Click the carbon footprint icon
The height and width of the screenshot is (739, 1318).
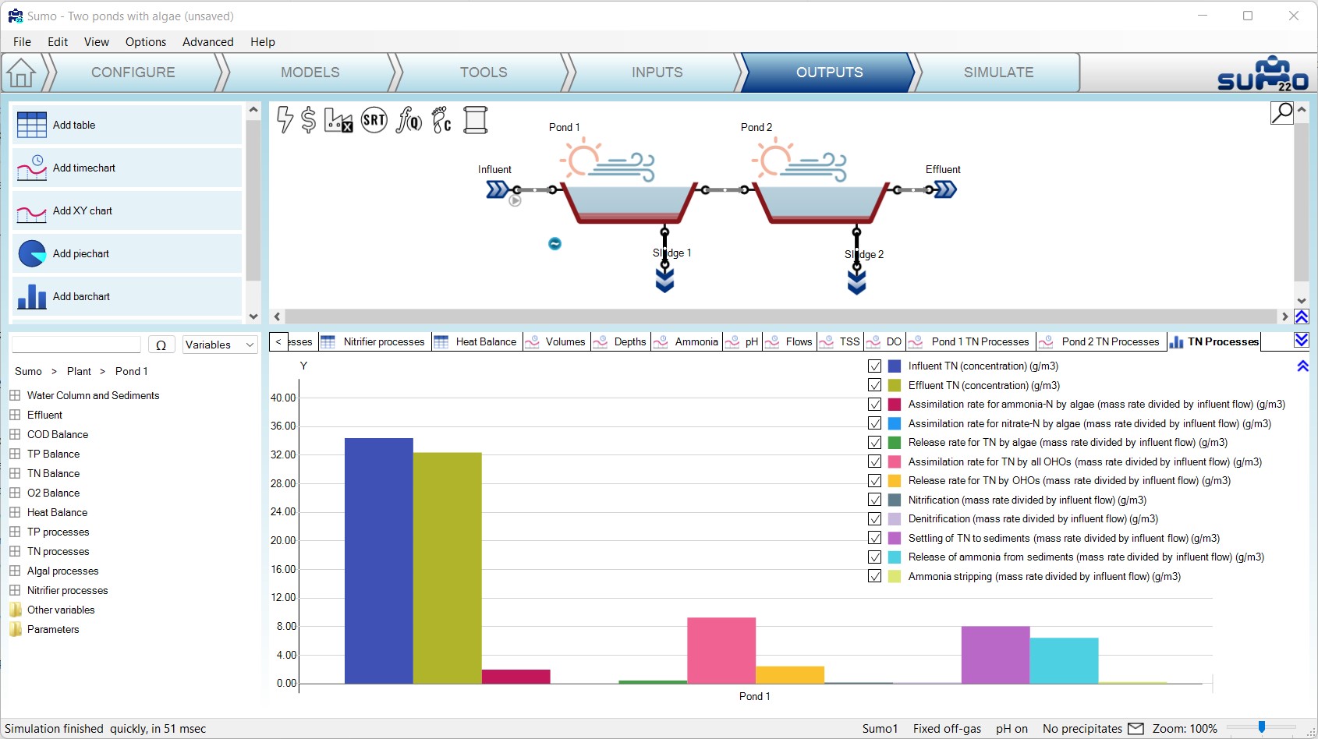click(x=441, y=120)
